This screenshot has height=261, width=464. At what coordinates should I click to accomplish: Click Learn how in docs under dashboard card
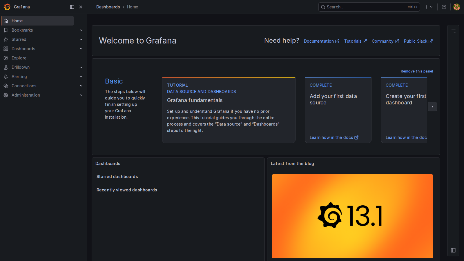click(406, 137)
